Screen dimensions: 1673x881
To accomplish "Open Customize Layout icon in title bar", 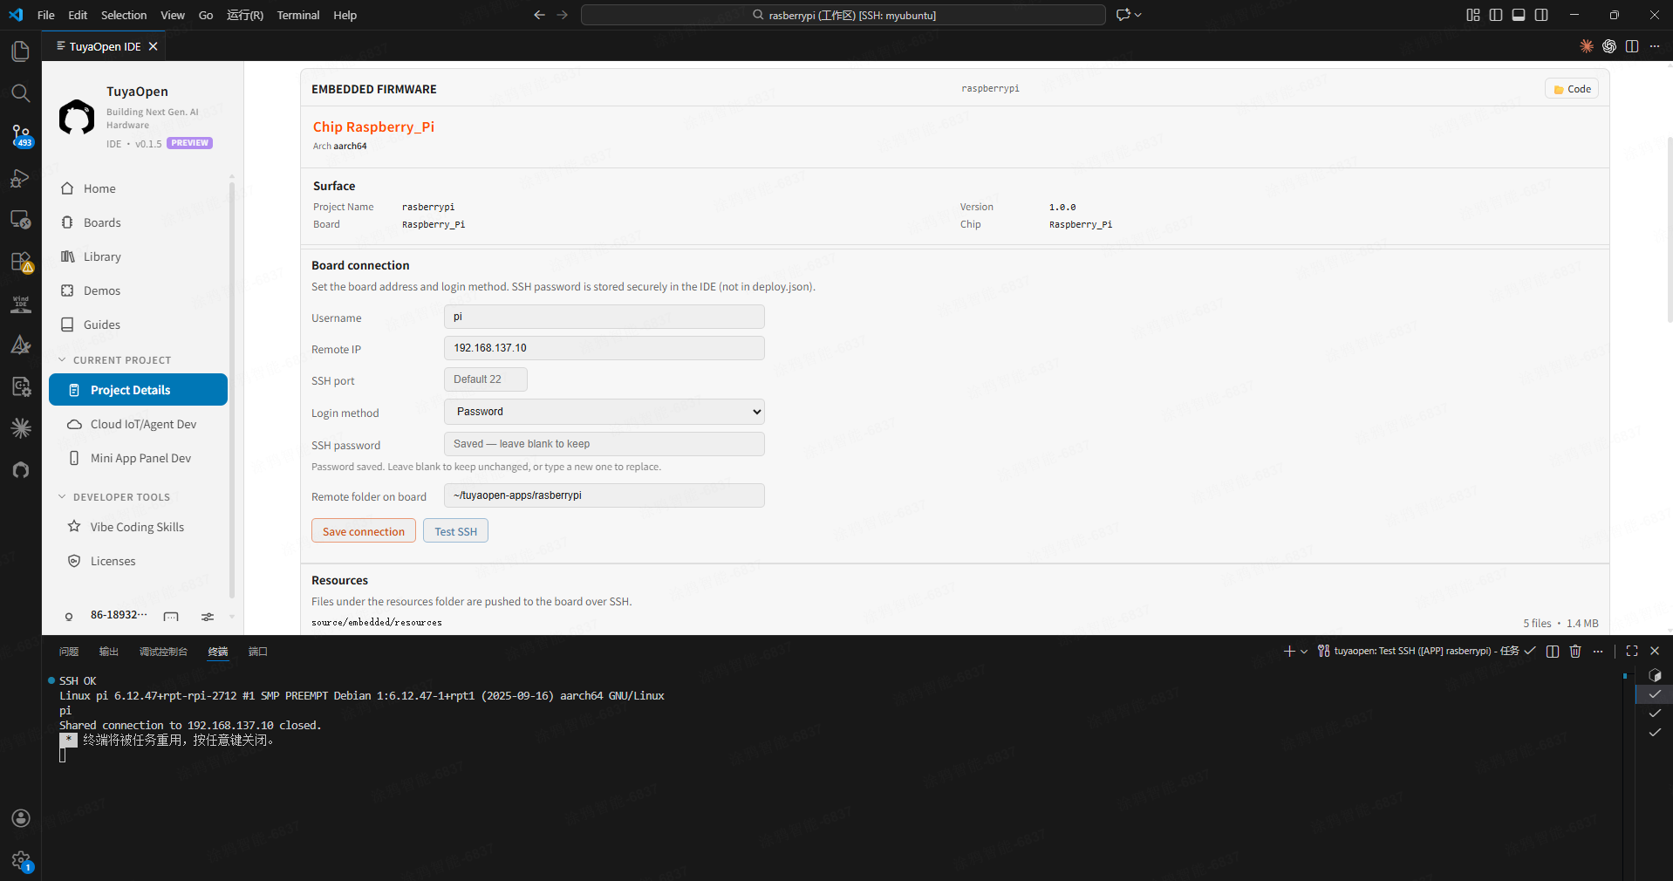I will [x=1473, y=15].
